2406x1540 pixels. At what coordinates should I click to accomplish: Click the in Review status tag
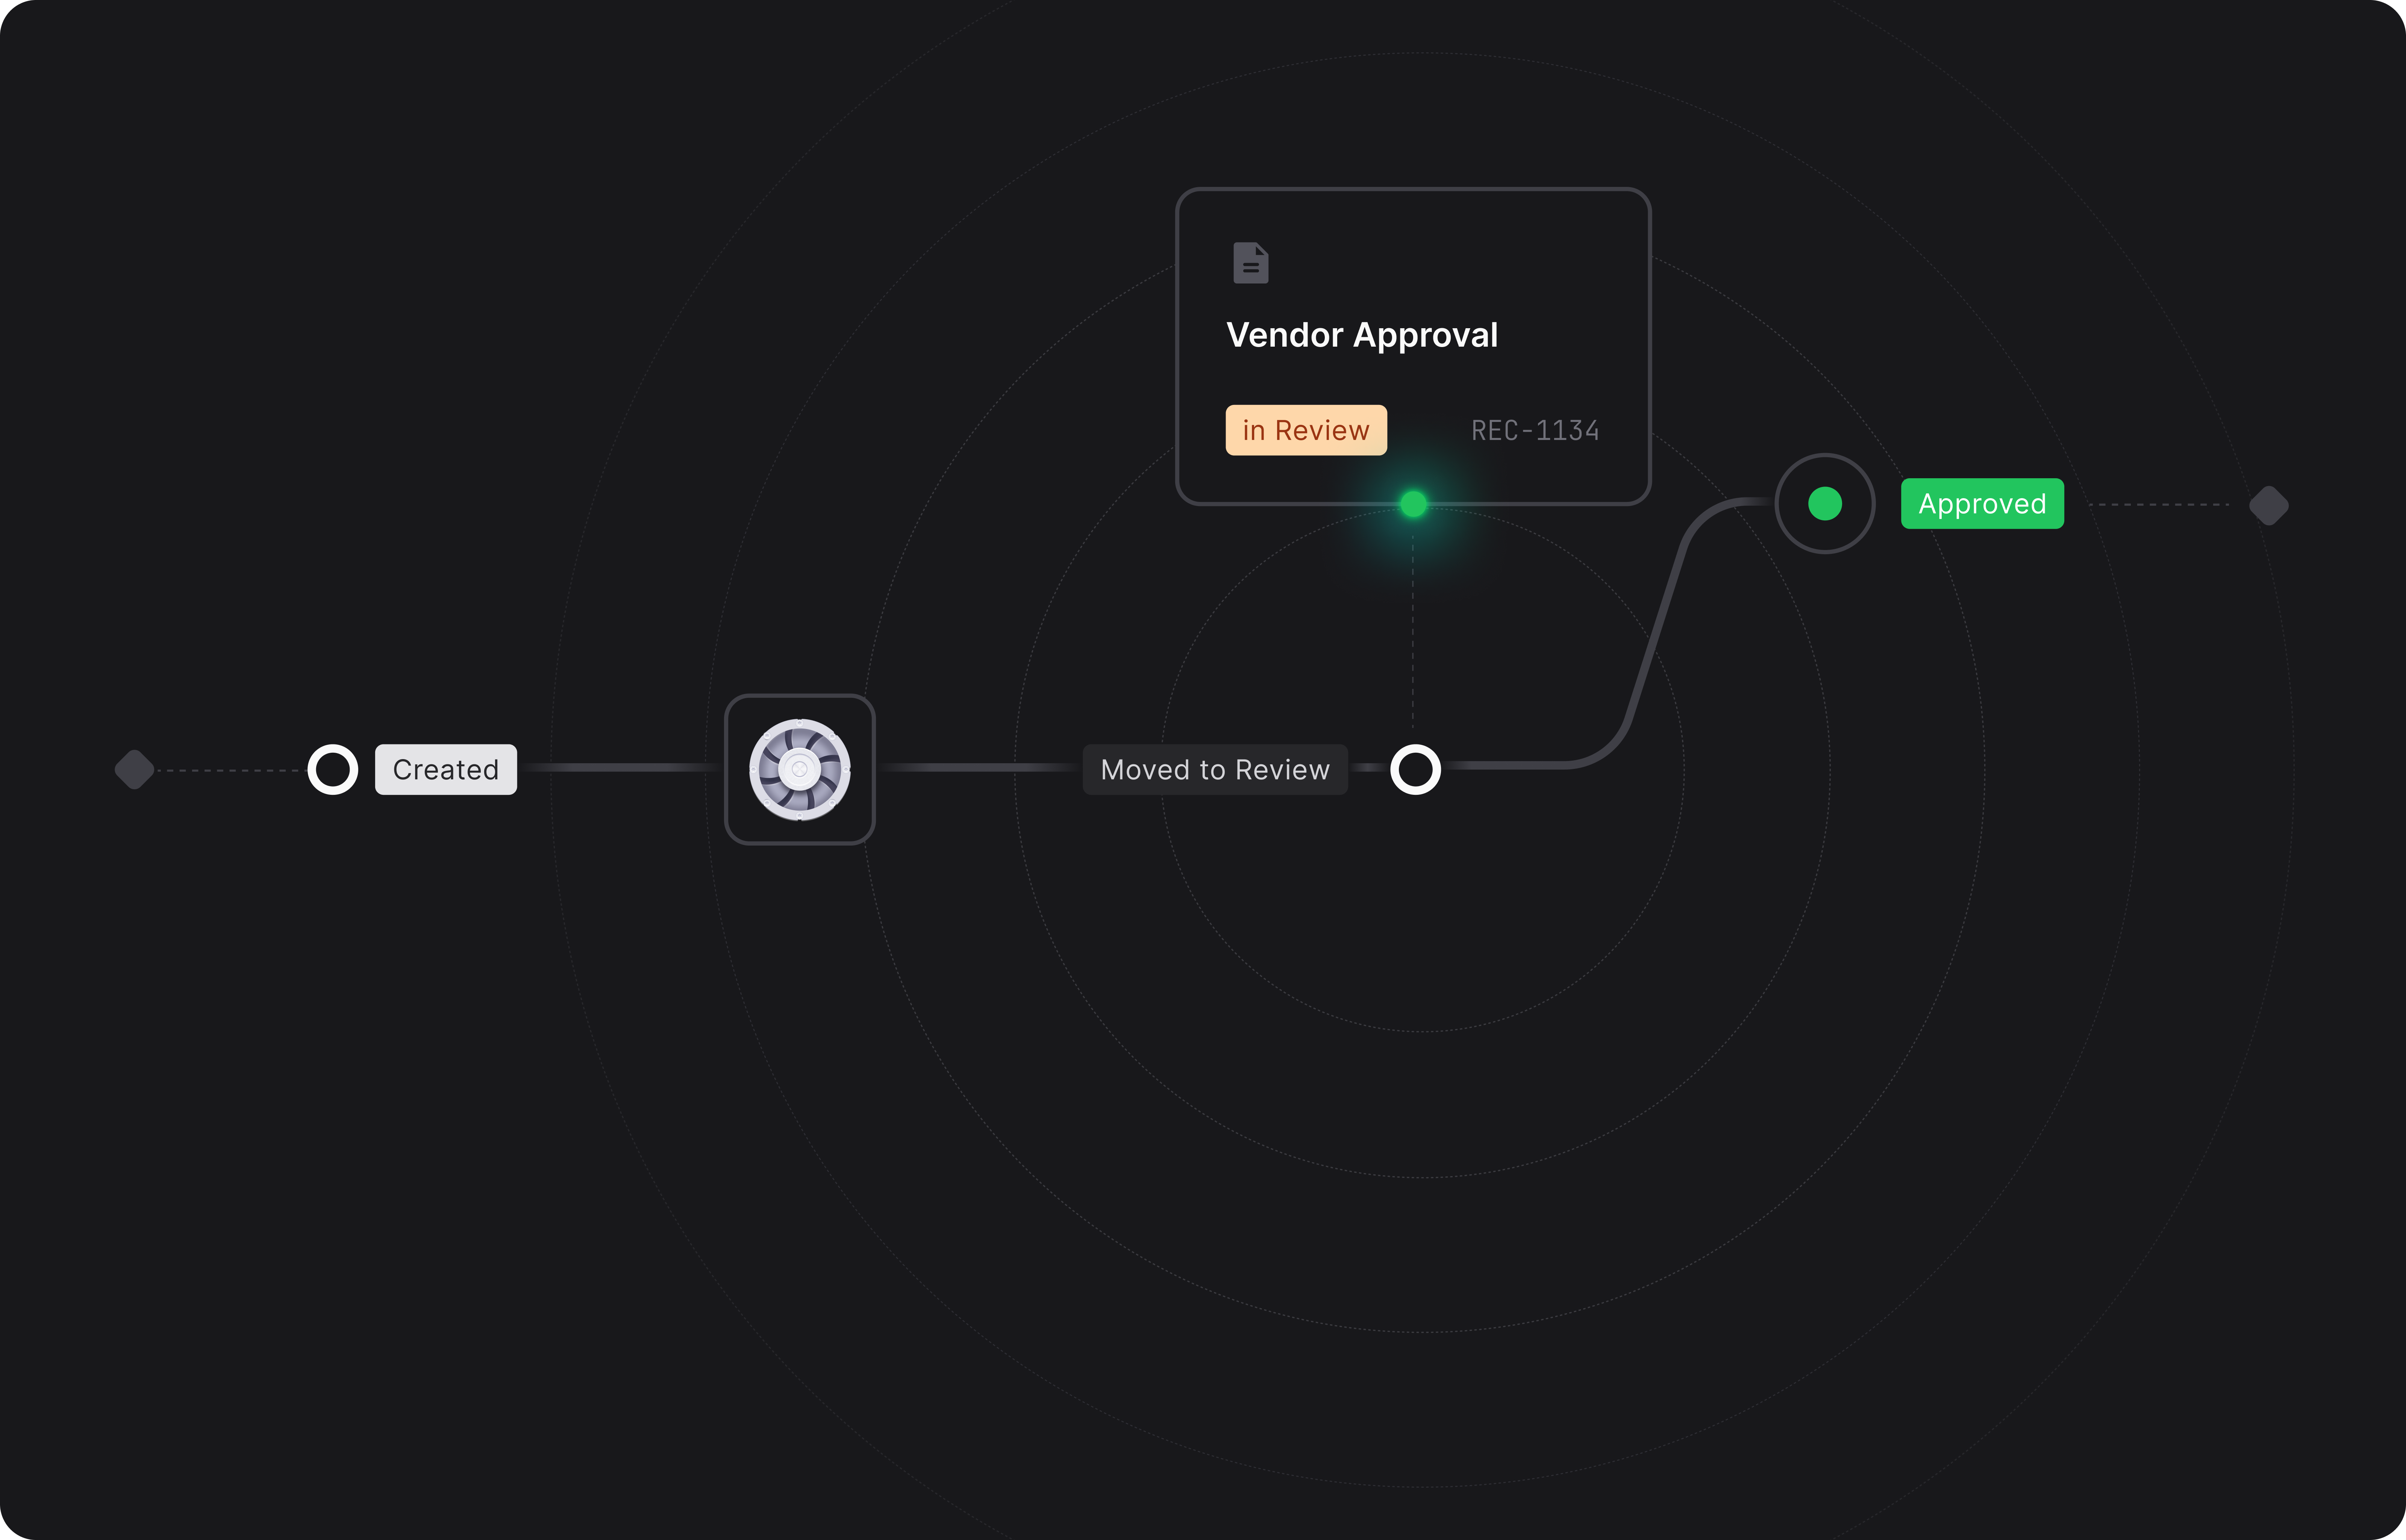point(1306,430)
